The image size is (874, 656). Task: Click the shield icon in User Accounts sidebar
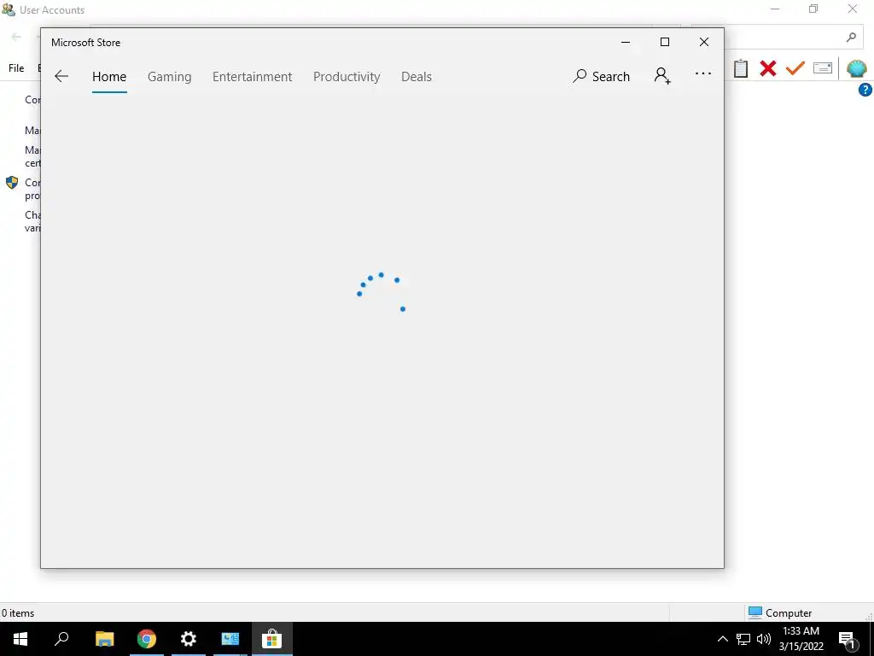12,183
